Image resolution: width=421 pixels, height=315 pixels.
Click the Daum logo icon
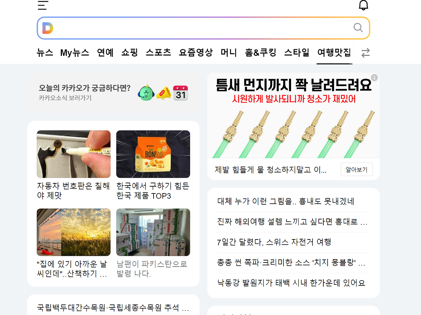47,28
